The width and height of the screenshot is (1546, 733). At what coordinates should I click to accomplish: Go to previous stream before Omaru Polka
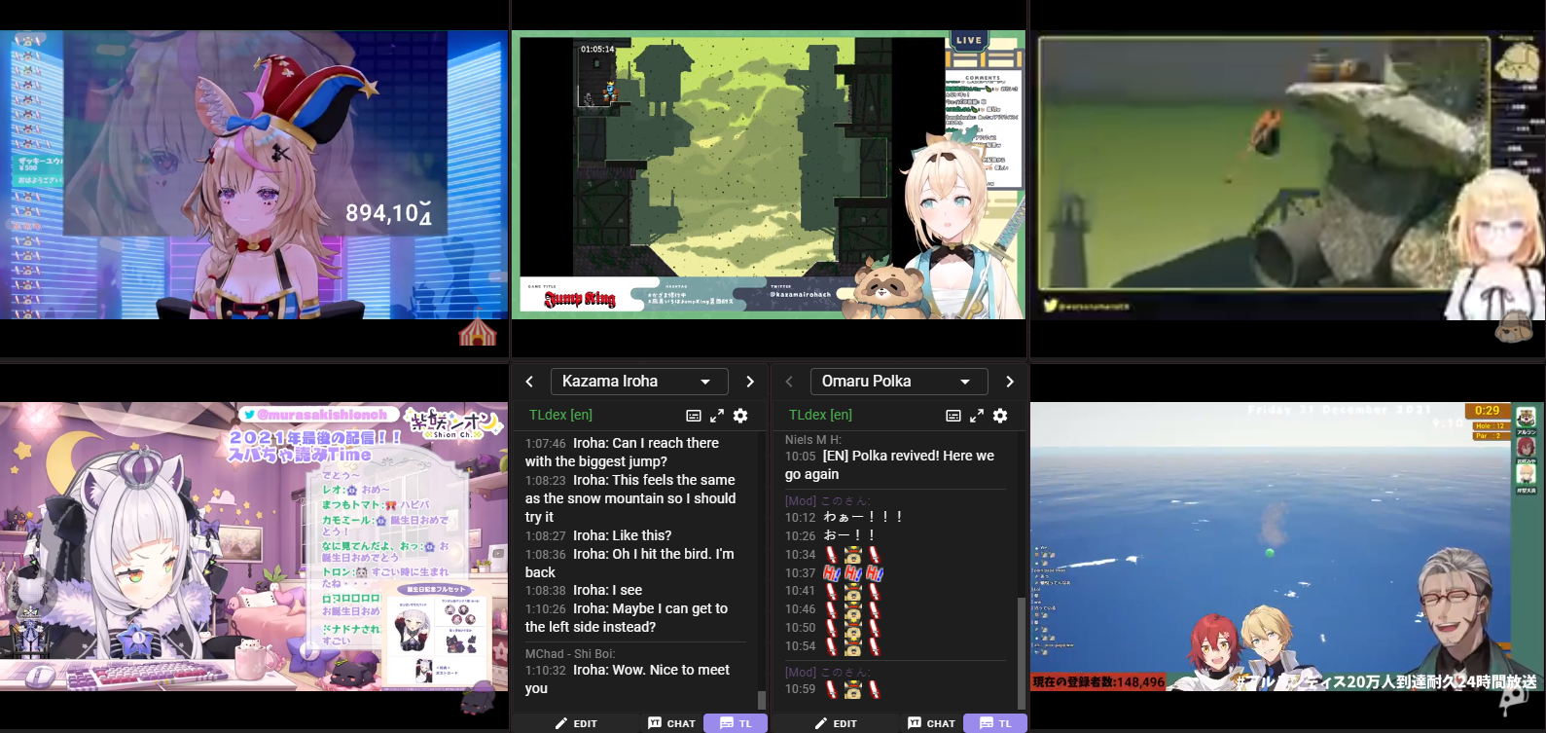tap(789, 382)
